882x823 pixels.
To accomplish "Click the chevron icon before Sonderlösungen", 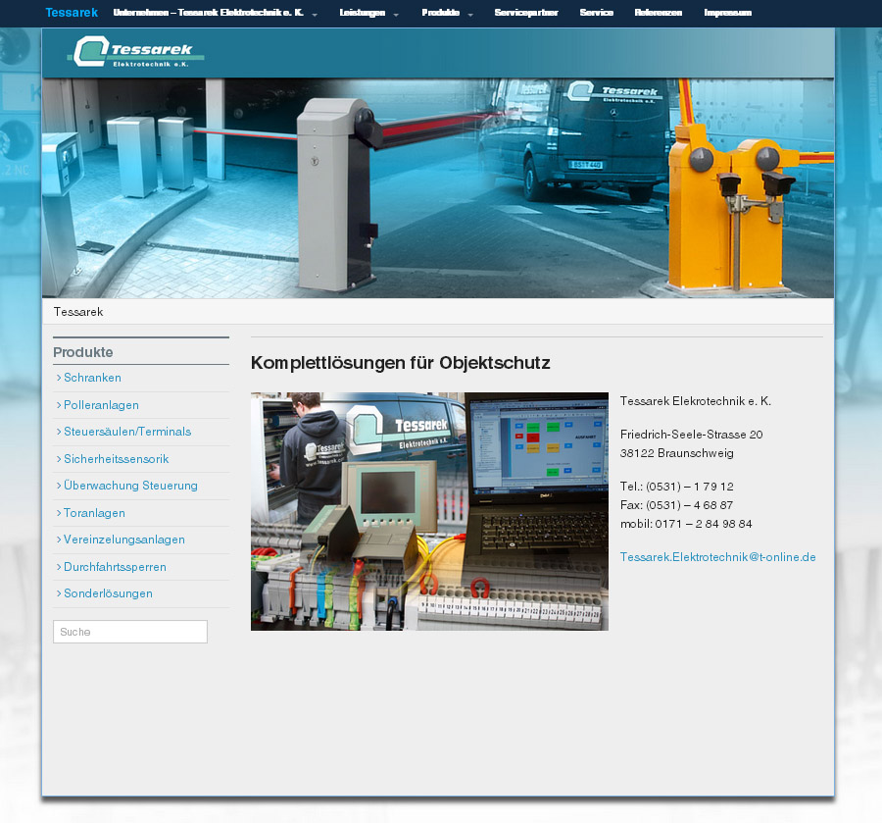I will [x=59, y=593].
